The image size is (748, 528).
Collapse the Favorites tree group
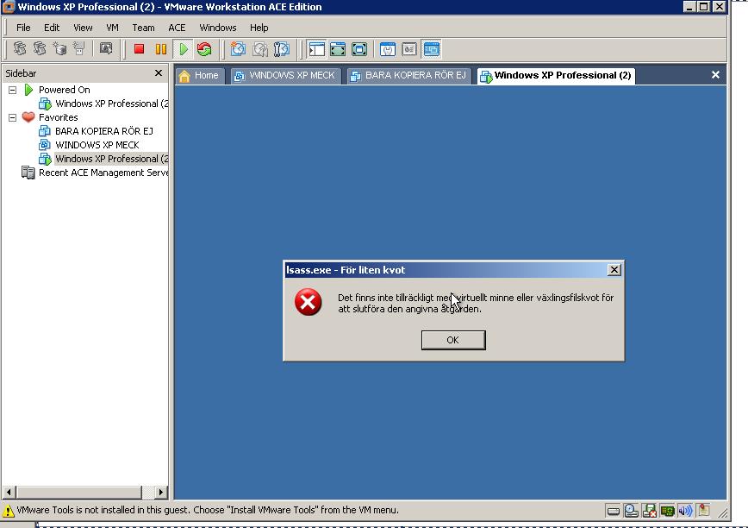tap(12, 117)
